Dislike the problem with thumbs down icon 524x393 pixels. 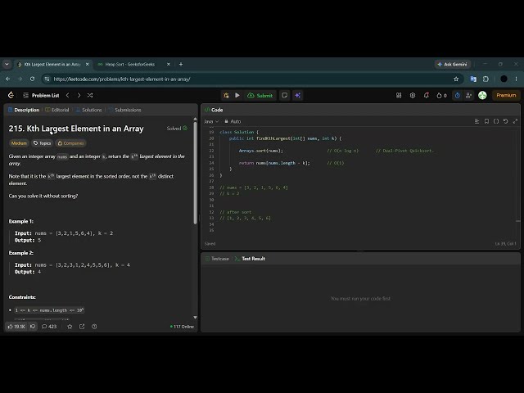click(33, 327)
